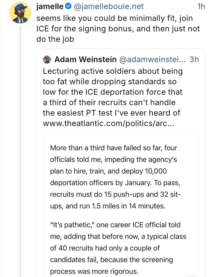The width and height of the screenshot is (213, 277).
Task: Click the 1h post timestamp
Action: pos(201,6)
